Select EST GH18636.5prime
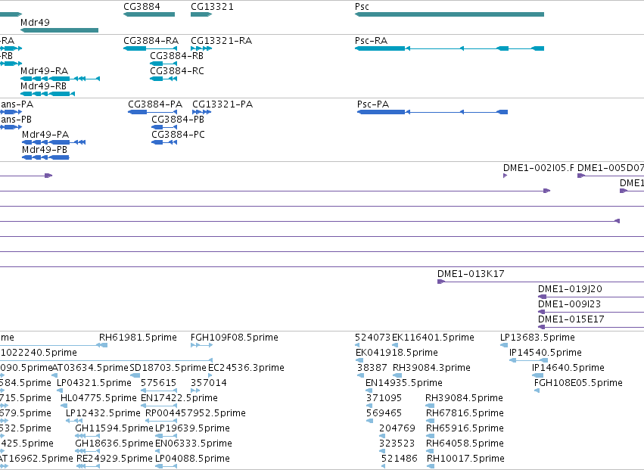This screenshot has width=644, height=470. pyautogui.click(x=114, y=444)
